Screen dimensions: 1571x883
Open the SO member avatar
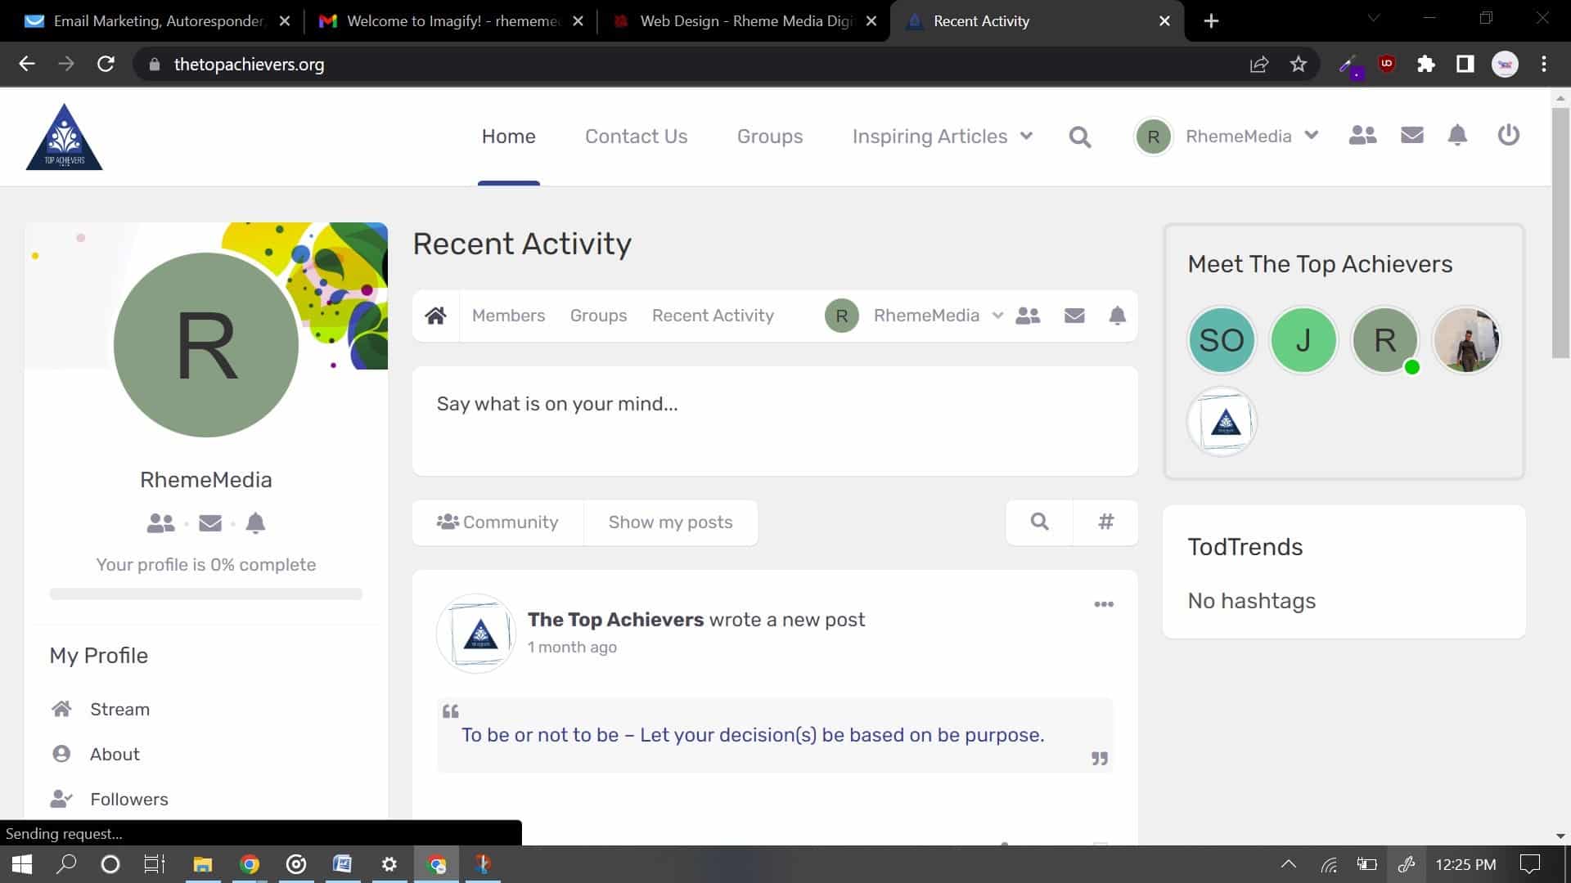click(1221, 340)
